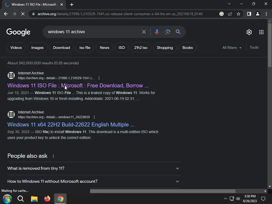This screenshot has width=272, height=204.
Task: Open Windows 11 ISO File result link
Action: click(x=78, y=86)
